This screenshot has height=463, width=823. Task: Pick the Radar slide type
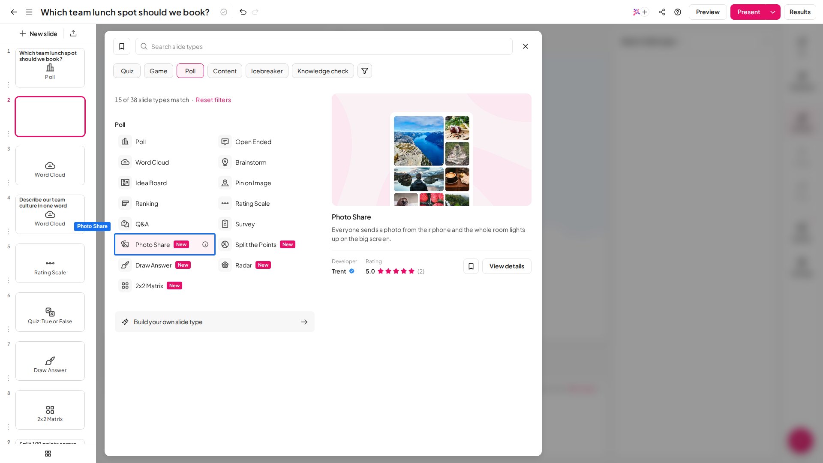pos(264,265)
